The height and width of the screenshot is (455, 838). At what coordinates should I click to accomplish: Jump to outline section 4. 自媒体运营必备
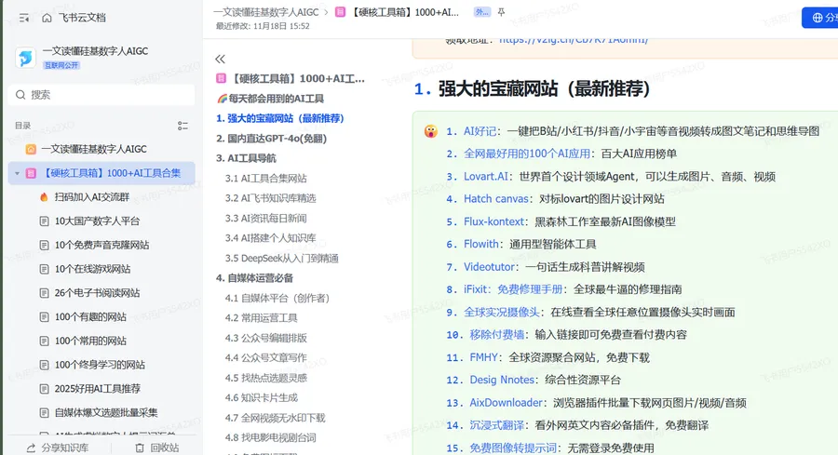[254, 278]
